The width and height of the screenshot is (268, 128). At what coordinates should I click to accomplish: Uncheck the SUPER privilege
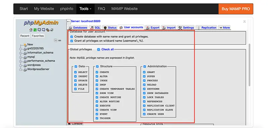144,76
